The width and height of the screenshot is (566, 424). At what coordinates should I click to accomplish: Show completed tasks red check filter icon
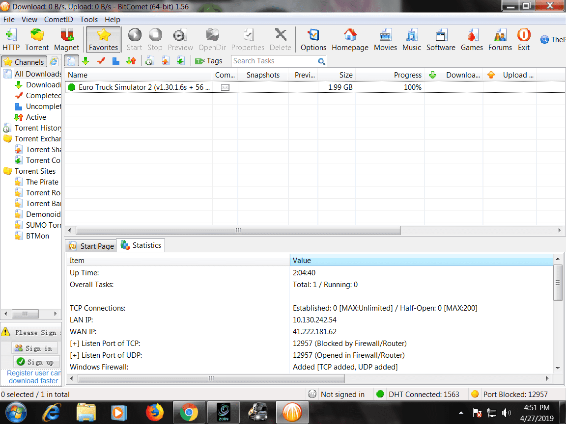pos(101,61)
